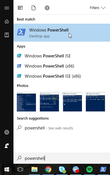Click the Photos section heading

23,86
